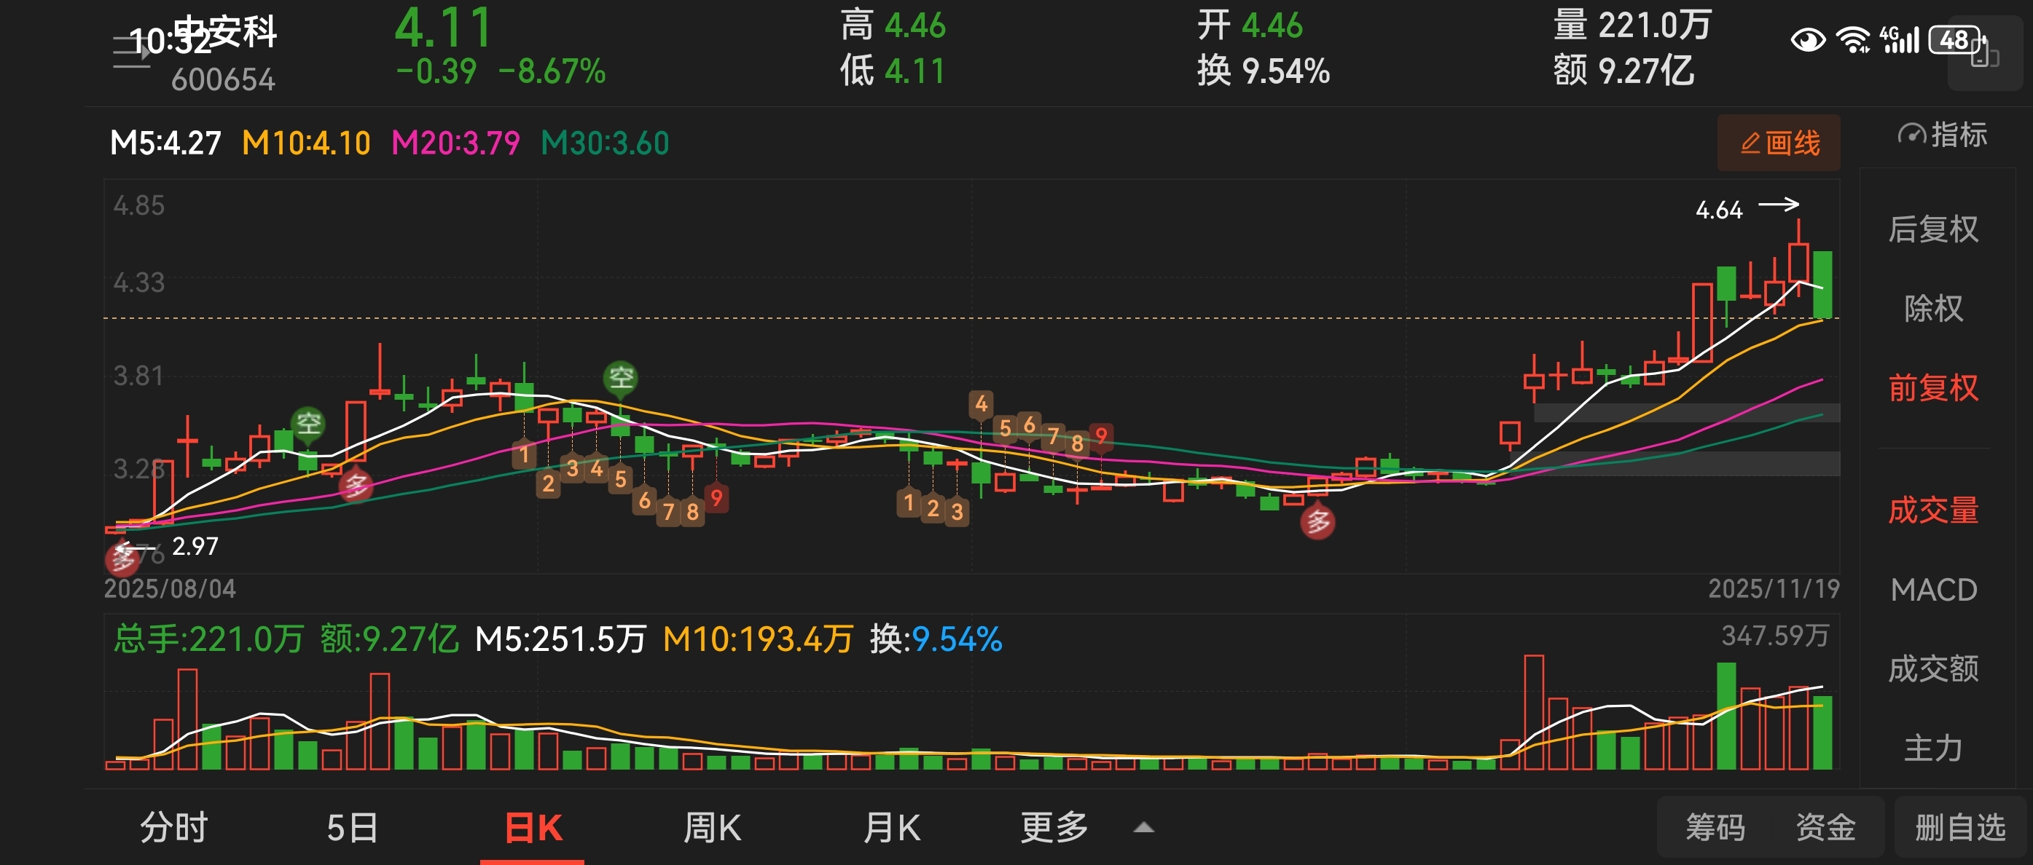2033x865 pixels.
Task: Open the 筹码 chip distribution view
Action: (1715, 828)
